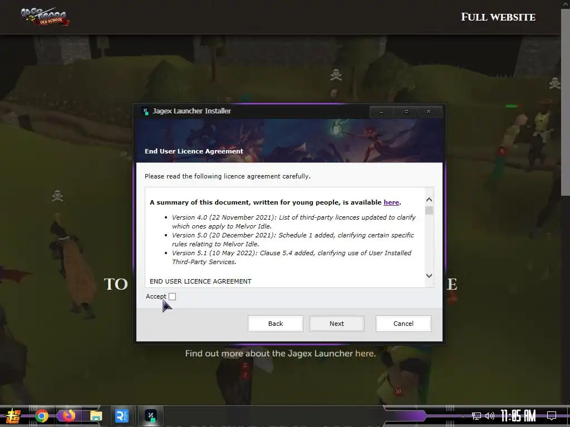The image size is (570, 427).
Task: Cancel the Jagex Launcher installation
Action: (404, 324)
